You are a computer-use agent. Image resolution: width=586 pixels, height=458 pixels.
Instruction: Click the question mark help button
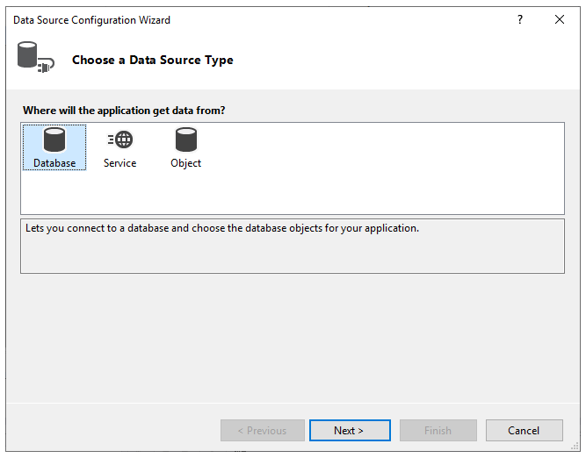tap(520, 19)
